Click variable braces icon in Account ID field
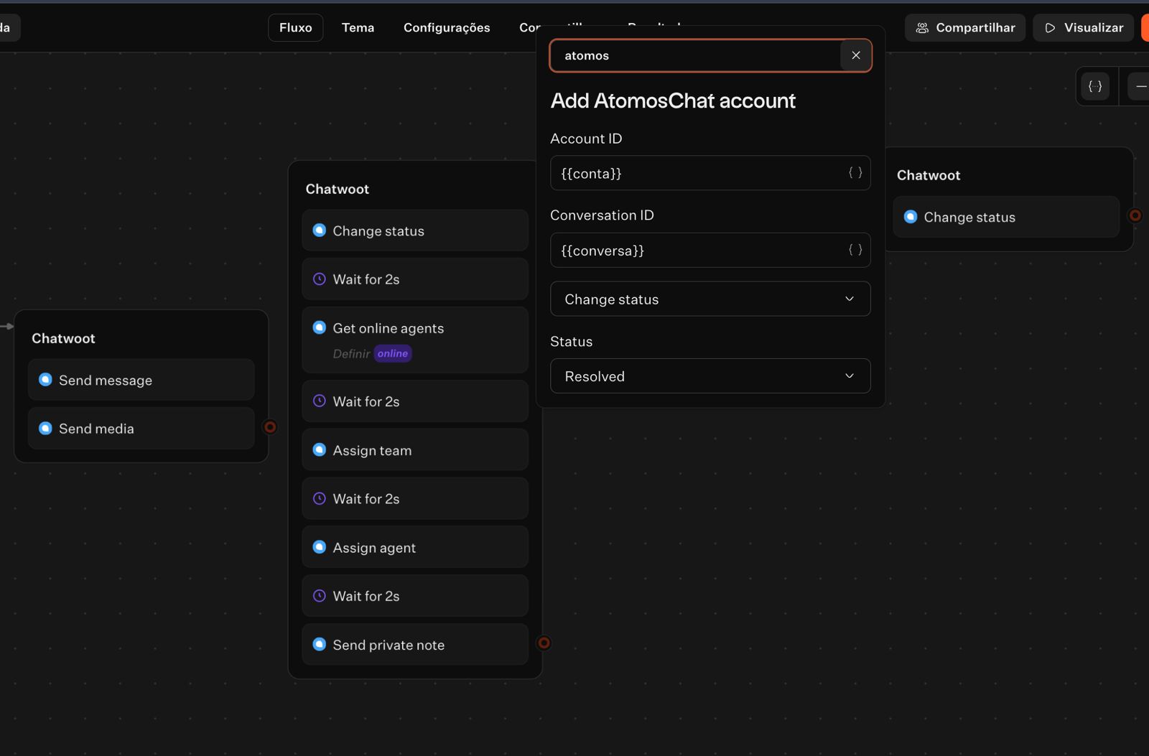This screenshot has width=1149, height=756. 855,173
